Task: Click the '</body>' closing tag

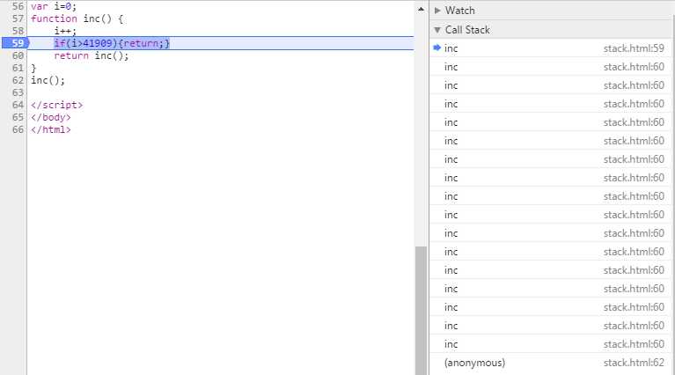Action: (51, 117)
